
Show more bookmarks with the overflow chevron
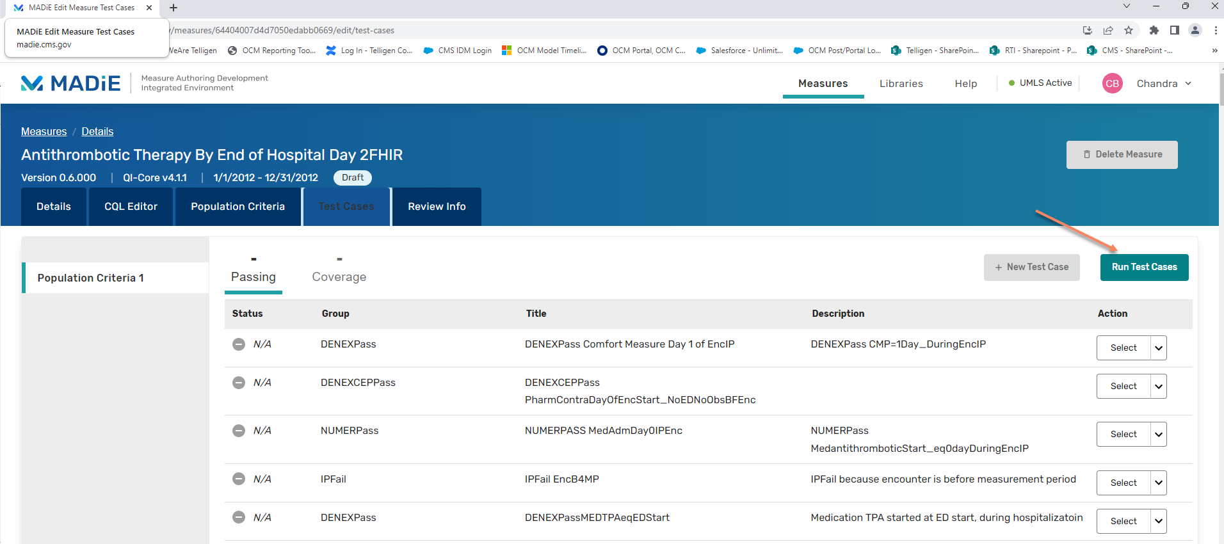pyautogui.click(x=1214, y=51)
